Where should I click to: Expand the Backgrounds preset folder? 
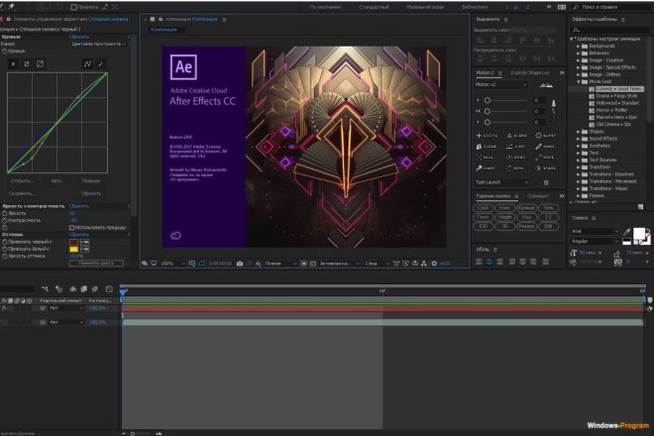pos(579,46)
